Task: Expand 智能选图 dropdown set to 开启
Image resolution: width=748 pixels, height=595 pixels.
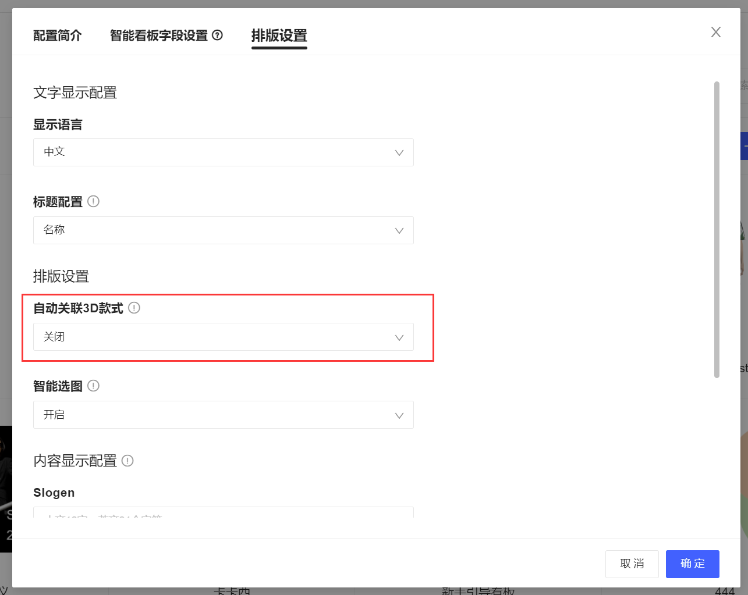Action: (223, 415)
